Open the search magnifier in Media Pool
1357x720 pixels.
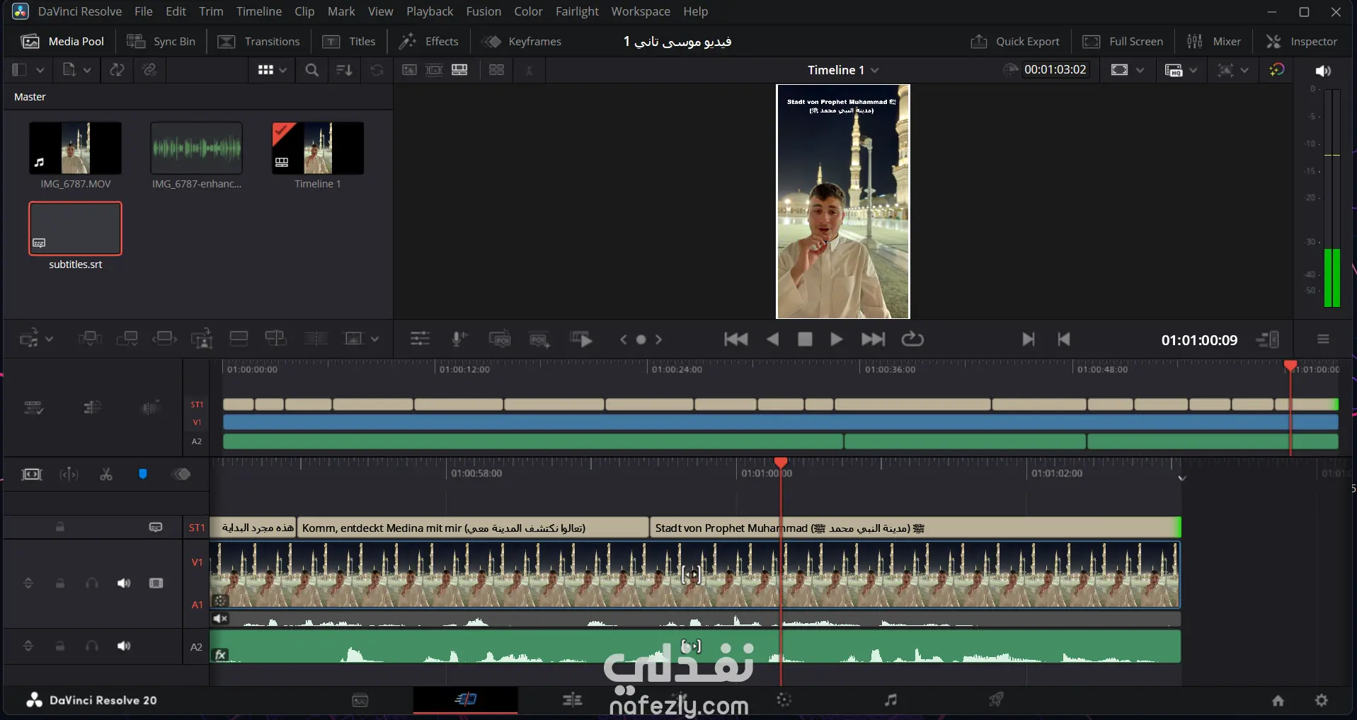(x=311, y=70)
